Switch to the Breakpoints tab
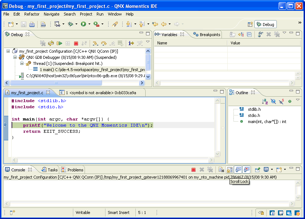 [208, 35]
